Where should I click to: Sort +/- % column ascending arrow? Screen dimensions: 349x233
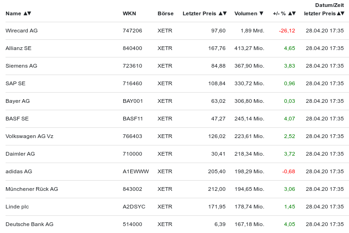coord(290,13)
